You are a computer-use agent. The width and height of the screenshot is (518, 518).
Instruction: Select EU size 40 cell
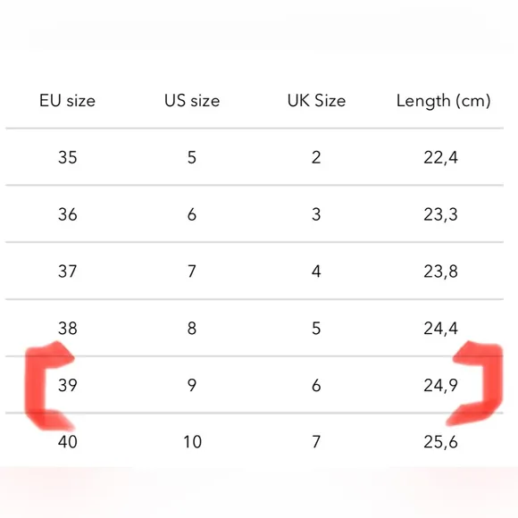67,442
